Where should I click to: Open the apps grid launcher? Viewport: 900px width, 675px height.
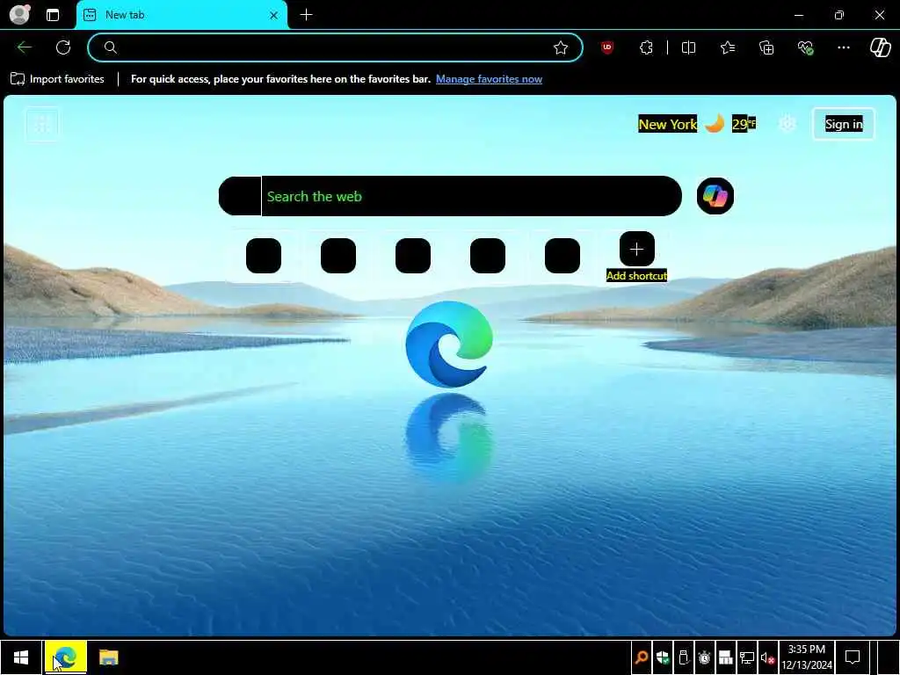pos(42,123)
